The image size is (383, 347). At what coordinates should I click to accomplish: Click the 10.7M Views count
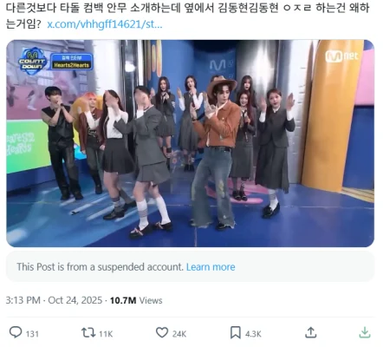(x=136, y=300)
